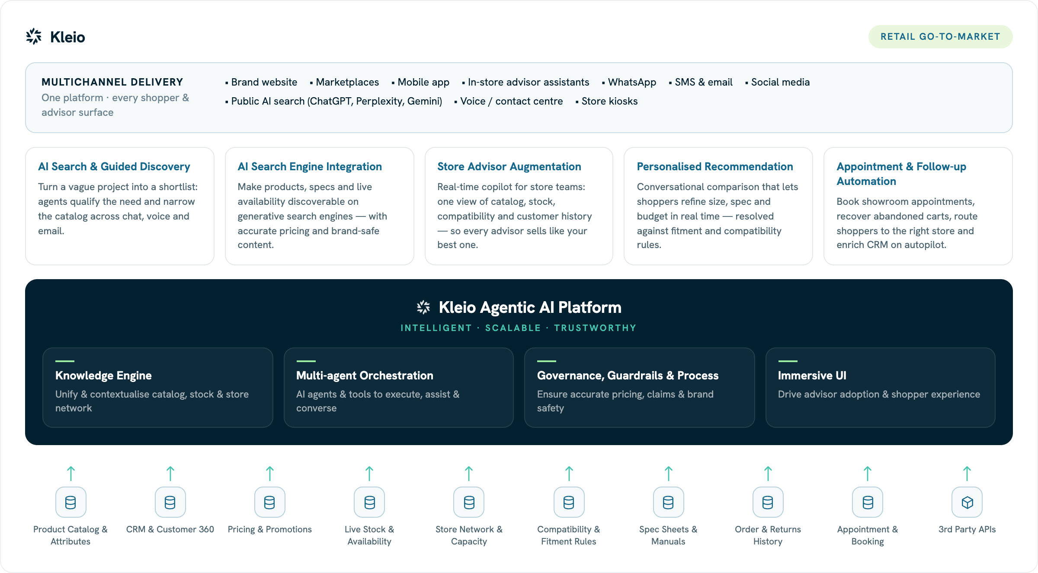Click the up arrow above Pricing & Promotions
Viewport: 1038px width, 573px height.
coord(270,474)
